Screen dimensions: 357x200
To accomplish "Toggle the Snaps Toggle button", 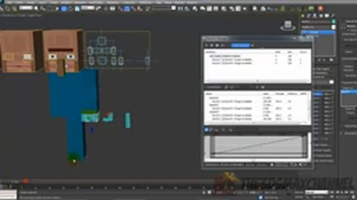I will click(x=120, y=9).
